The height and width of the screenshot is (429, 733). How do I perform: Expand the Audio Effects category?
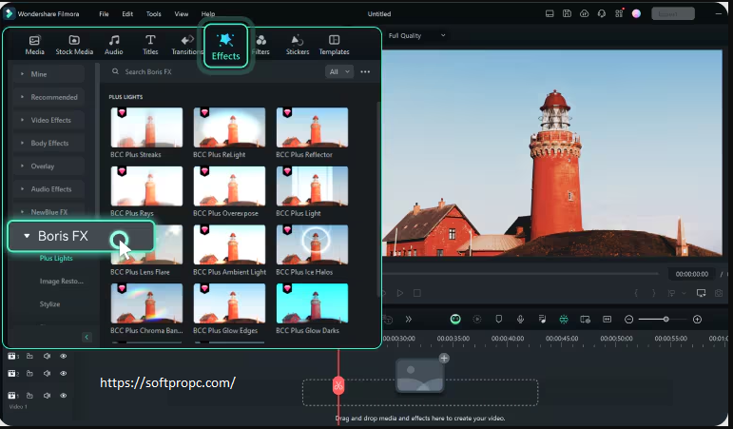(x=48, y=188)
